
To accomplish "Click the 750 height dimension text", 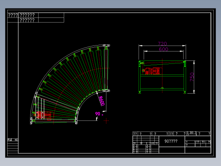I will tap(192, 77).
